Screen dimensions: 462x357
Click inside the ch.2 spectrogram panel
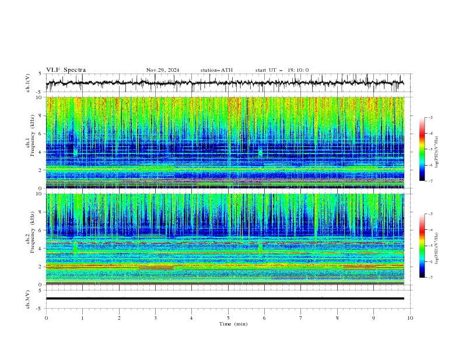[x=225, y=239]
